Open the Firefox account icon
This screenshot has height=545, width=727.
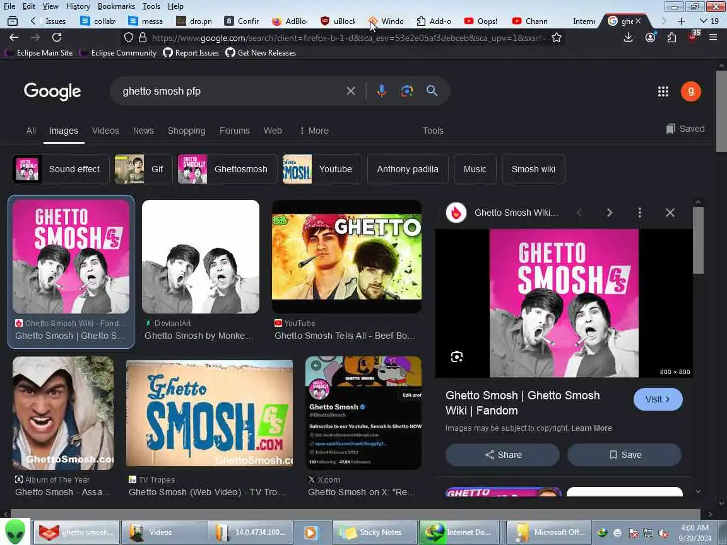(651, 38)
